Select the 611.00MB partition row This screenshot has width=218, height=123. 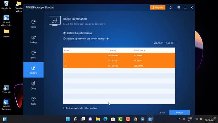point(119,66)
